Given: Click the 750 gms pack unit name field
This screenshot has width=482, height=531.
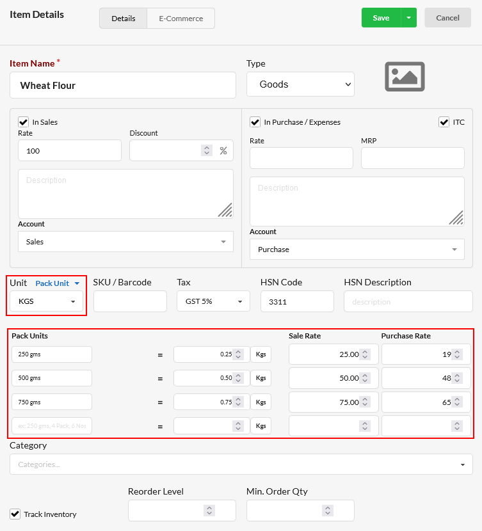Looking at the screenshot, I should click(52, 402).
